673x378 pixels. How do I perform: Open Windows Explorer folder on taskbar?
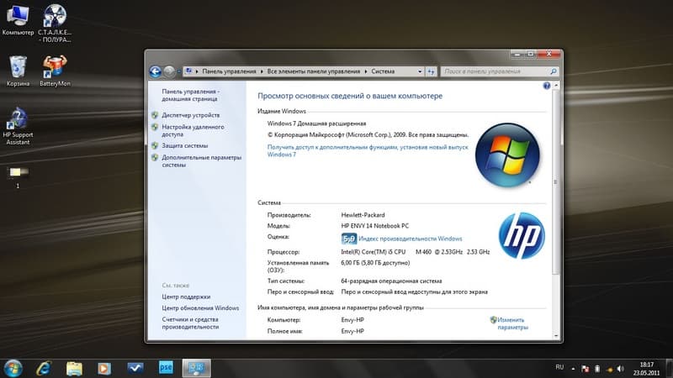74,368
